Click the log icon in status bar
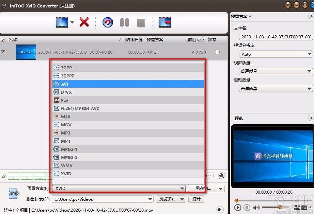314x214 pixels. tap(220, 209)
